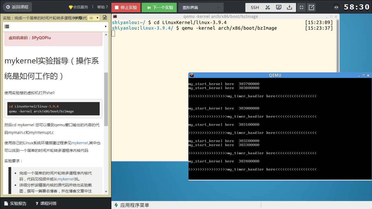Click the scissors clipboard icon
This screenshot has height=209, width=372.
(268, 7)
